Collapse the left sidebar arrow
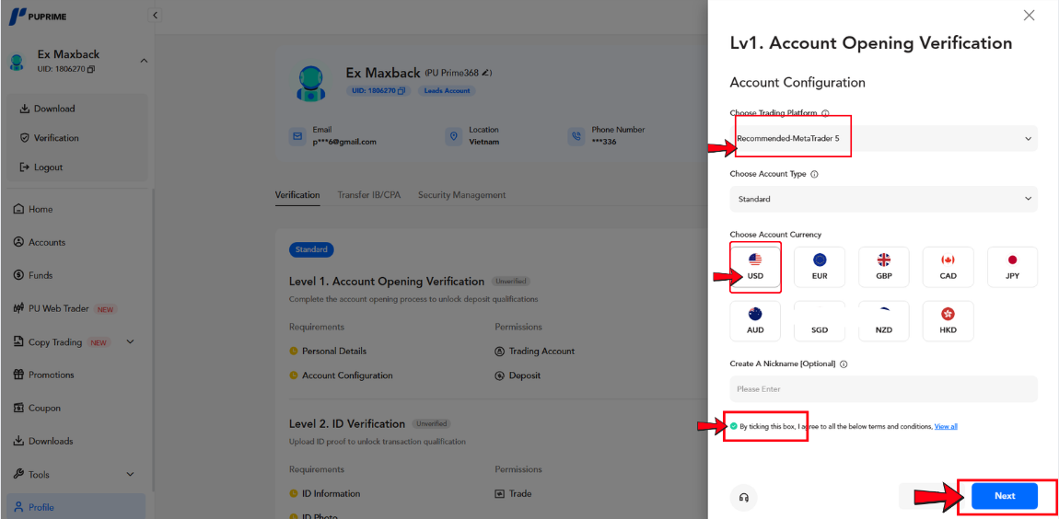The image size is (1059, 519). (155, 15)
